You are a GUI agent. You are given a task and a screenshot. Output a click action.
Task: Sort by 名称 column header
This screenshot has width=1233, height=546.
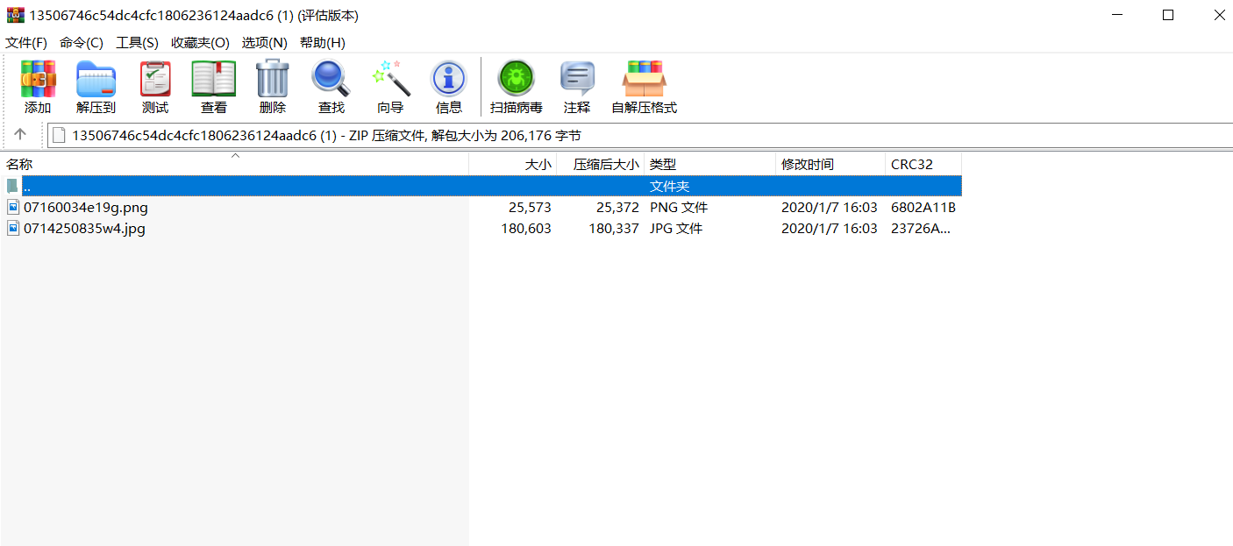pyautogui.click(x=234, y=164)
